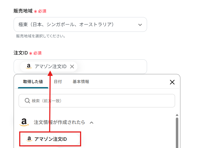Click the magnifier search icon
The height and width of the screenshot is (148, 198).
27,101
